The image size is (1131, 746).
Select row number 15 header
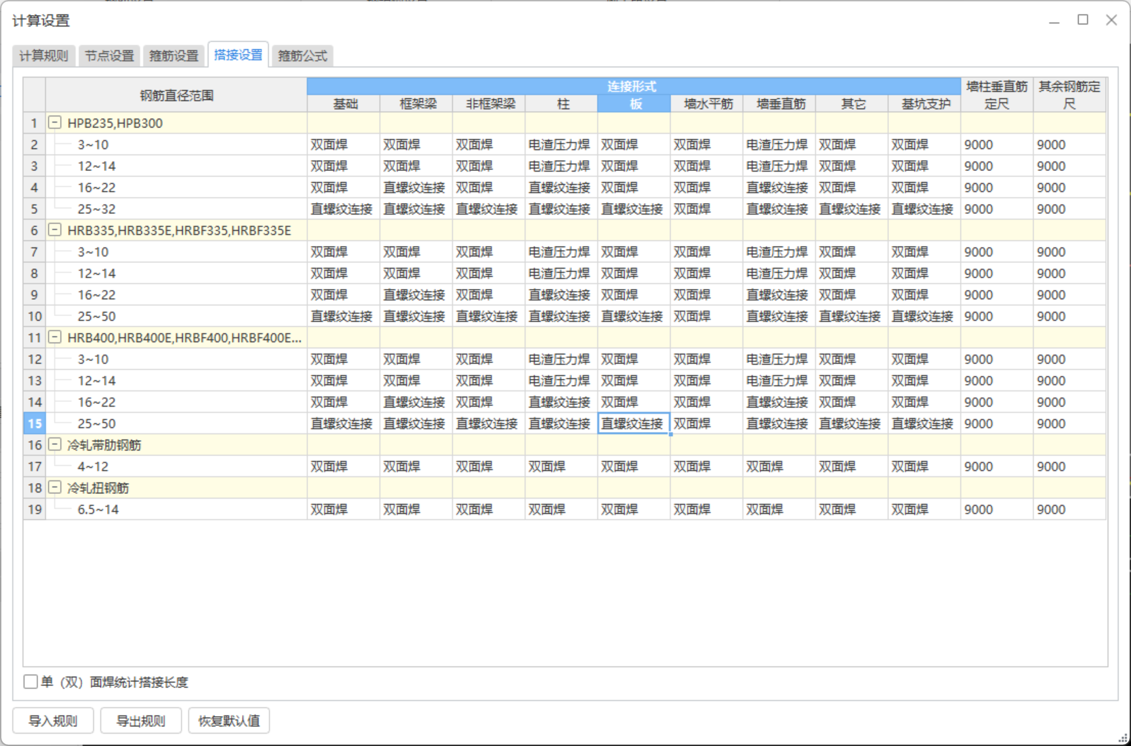pos(35,423)
